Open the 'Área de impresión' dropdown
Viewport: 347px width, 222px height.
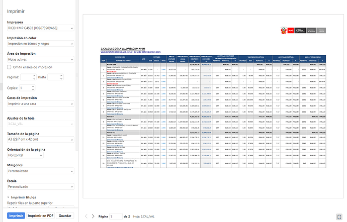point(40,59)
